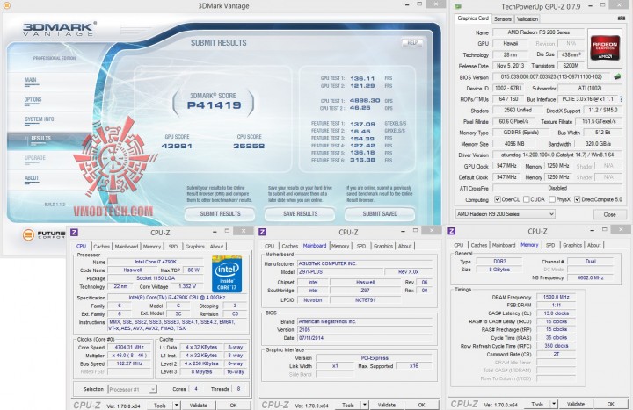Open CPU tab in CPU-Z Mainboard window
Image resolution: width=633 pixels, height=410 pixels.
(x=270, y=246)
